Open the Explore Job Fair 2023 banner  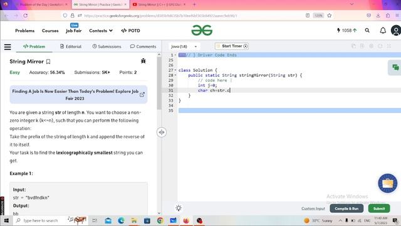click(x=78, y=95)
